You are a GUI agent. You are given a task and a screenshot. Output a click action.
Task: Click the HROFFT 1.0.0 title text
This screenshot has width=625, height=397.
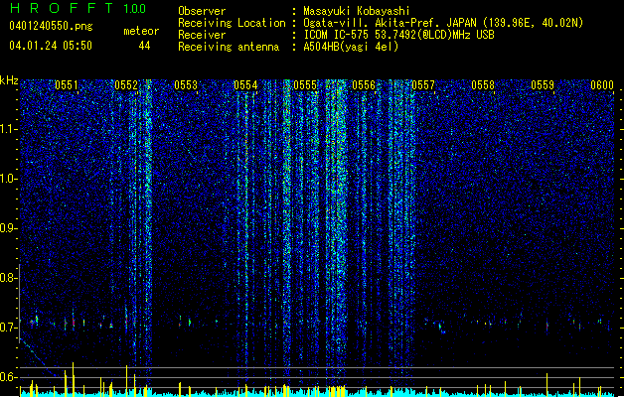click(x=78, y=8)
